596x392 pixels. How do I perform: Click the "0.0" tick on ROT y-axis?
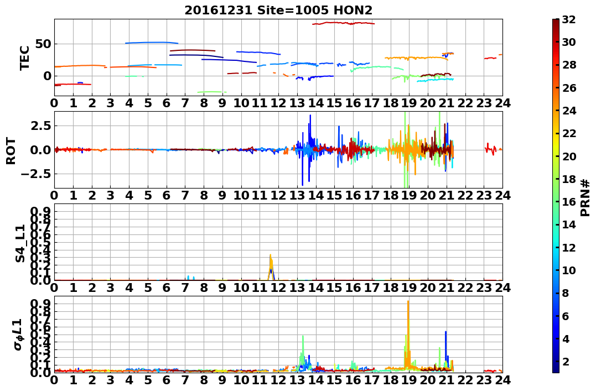(39, 150)
